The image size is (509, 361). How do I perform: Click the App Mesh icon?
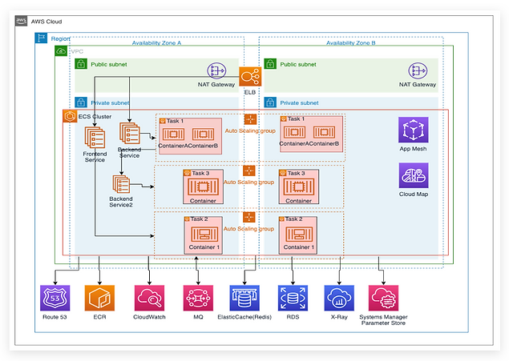[414, 130]
